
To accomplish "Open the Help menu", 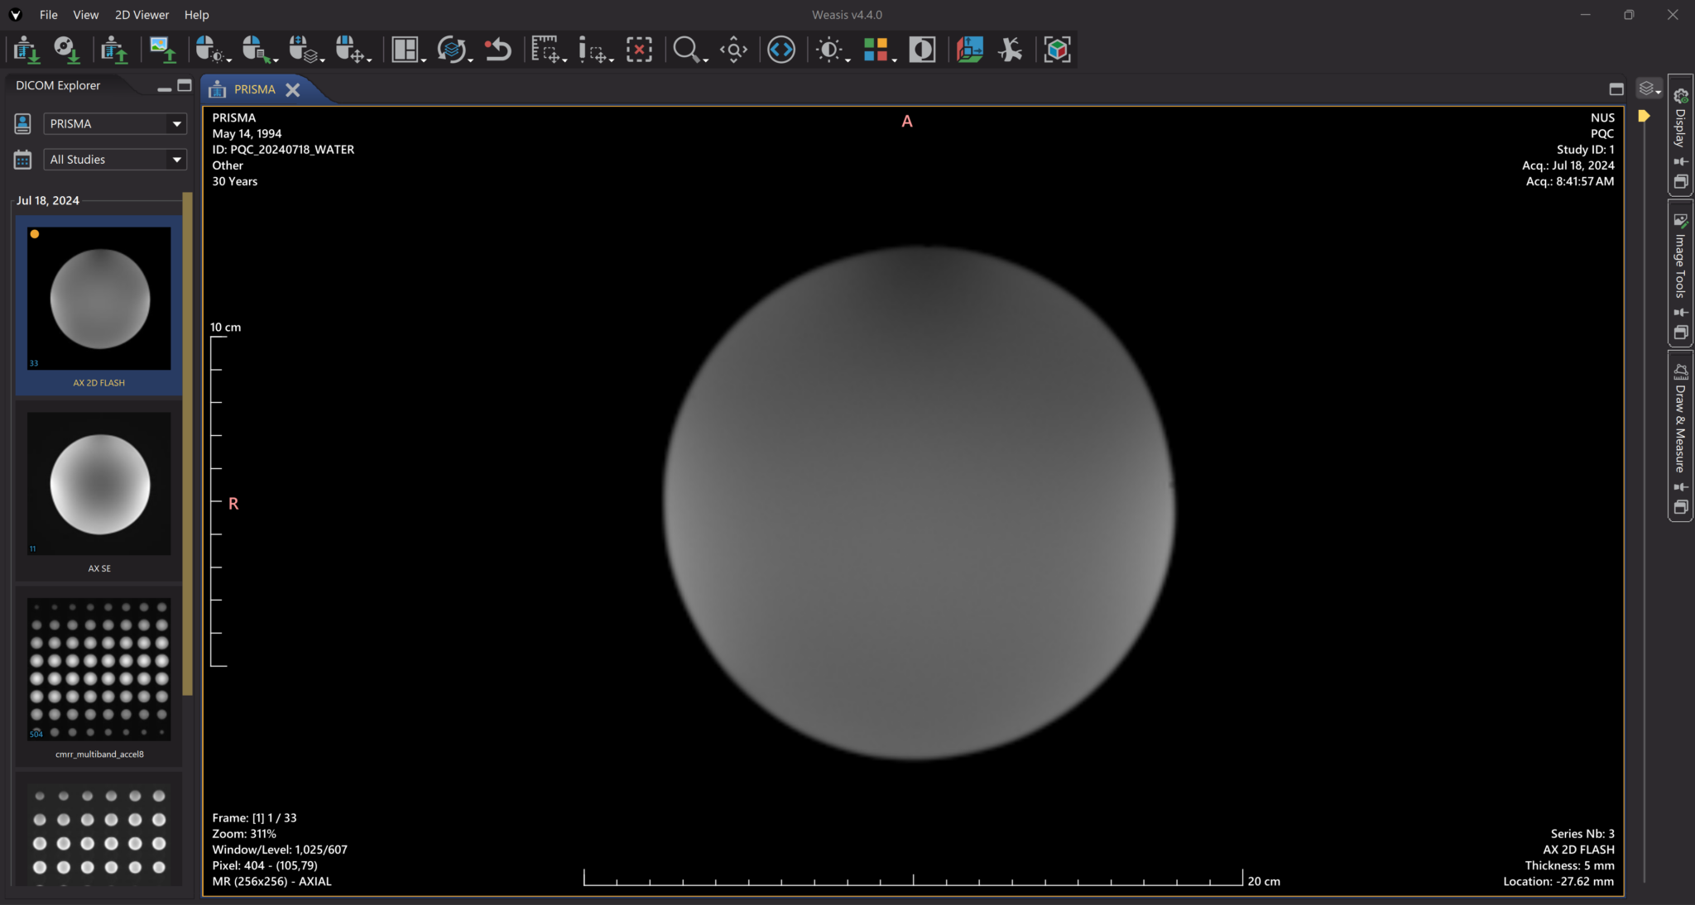I will point(196,15).
